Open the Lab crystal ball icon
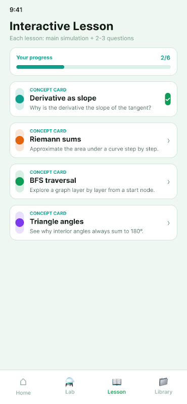Image resolution: width=187 pixels, height=404 pixels. (x=70, y=382)
